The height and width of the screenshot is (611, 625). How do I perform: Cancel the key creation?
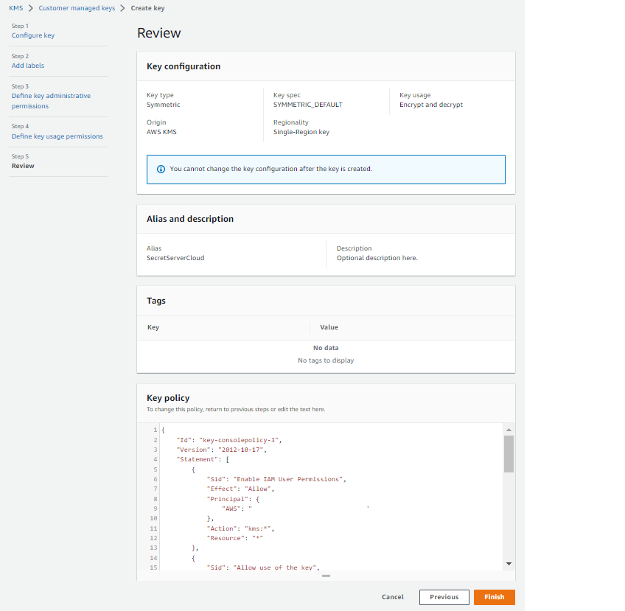click(392, 597)
